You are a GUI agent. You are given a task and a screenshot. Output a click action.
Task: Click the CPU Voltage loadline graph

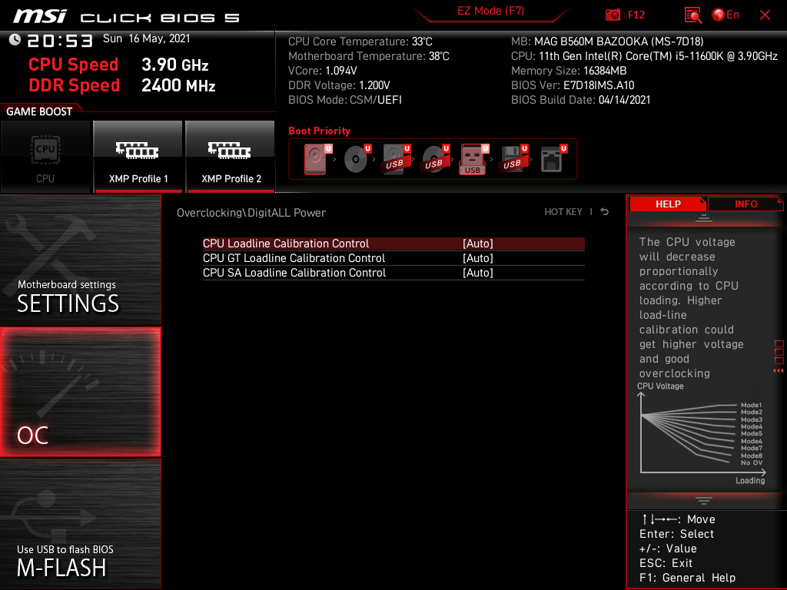coord(702,433)
